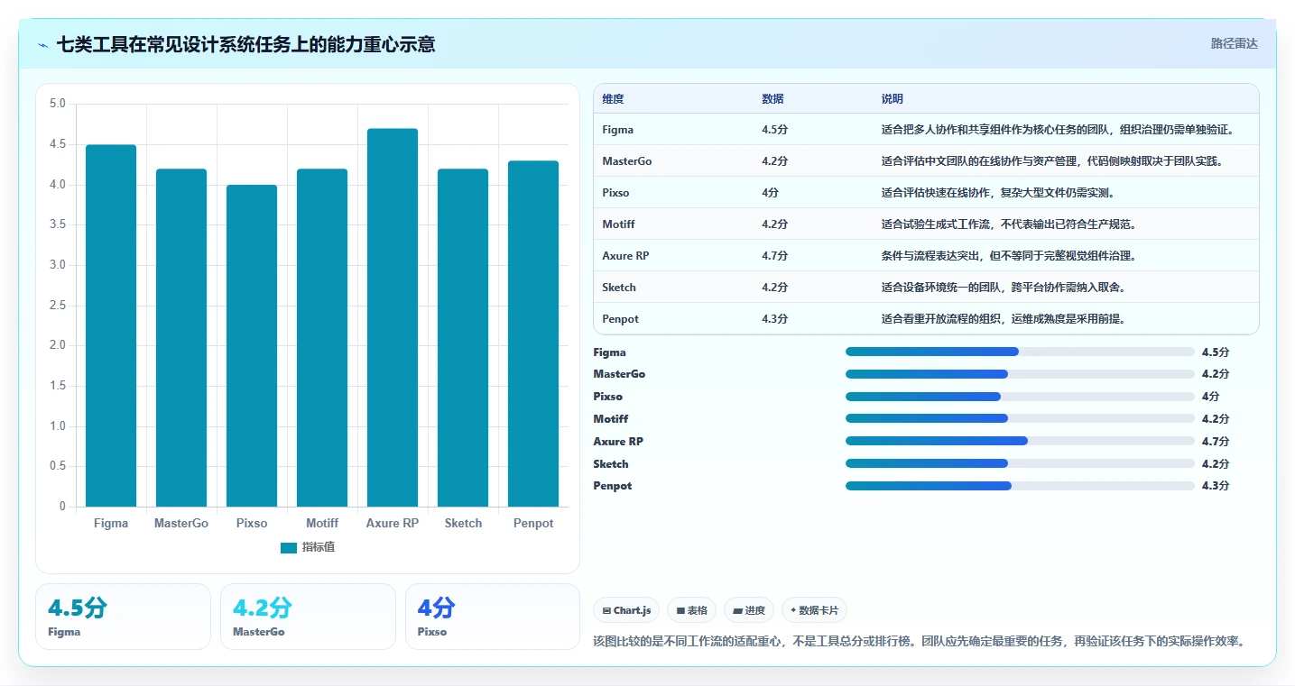Click the Figma bar in the chart

[111, 325]
